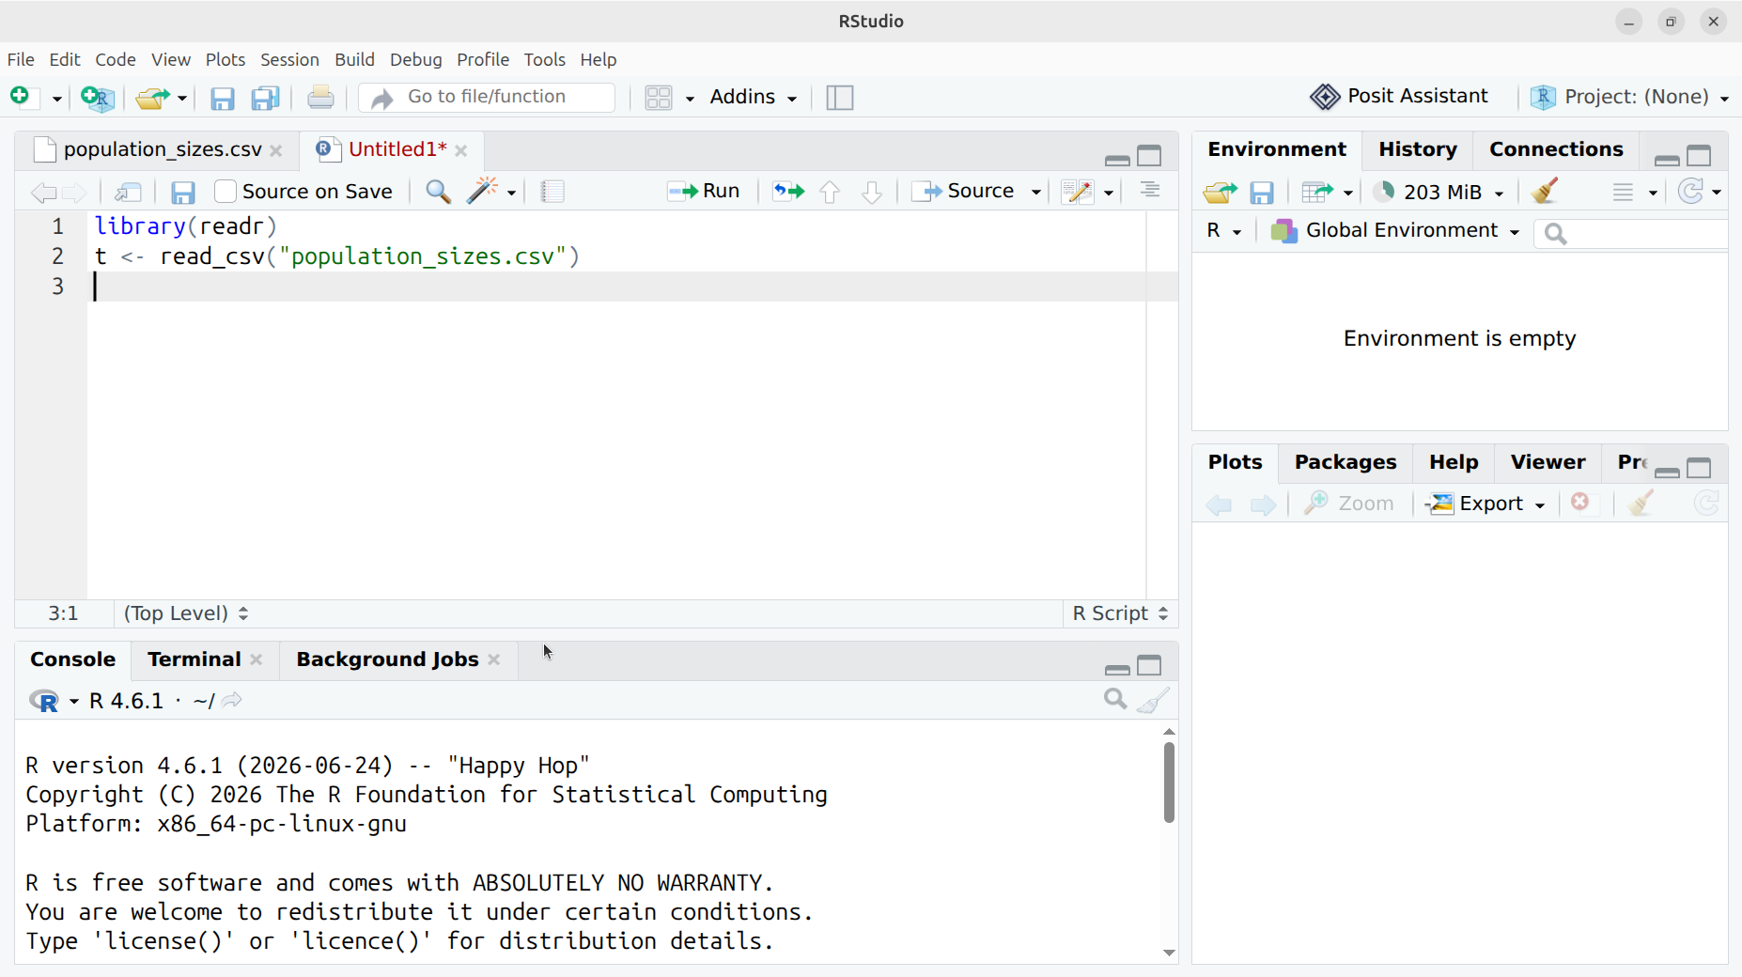
Task: Open the find and replace magnifier
Action: (x=438, y=192)
